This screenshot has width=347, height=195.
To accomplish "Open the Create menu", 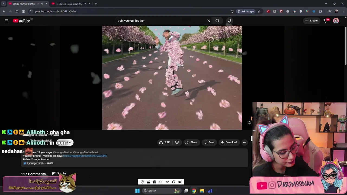I will [311, 21].
